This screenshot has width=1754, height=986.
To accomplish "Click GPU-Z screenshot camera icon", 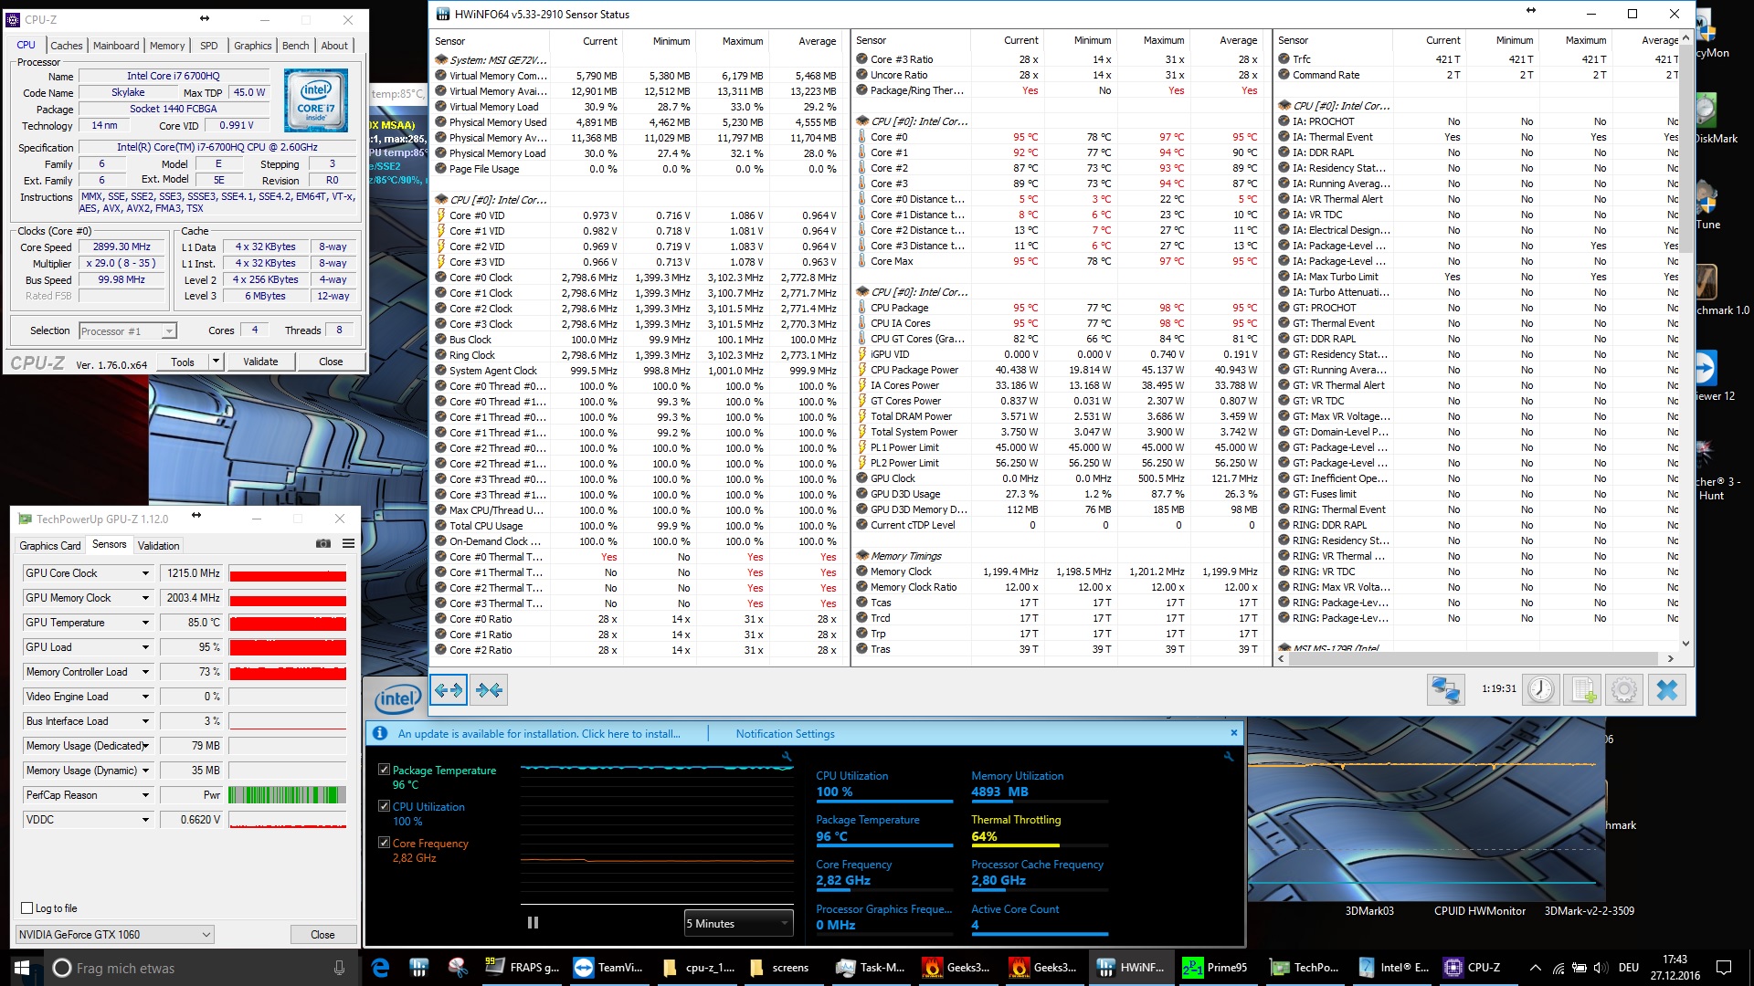I will coord(323,543).
